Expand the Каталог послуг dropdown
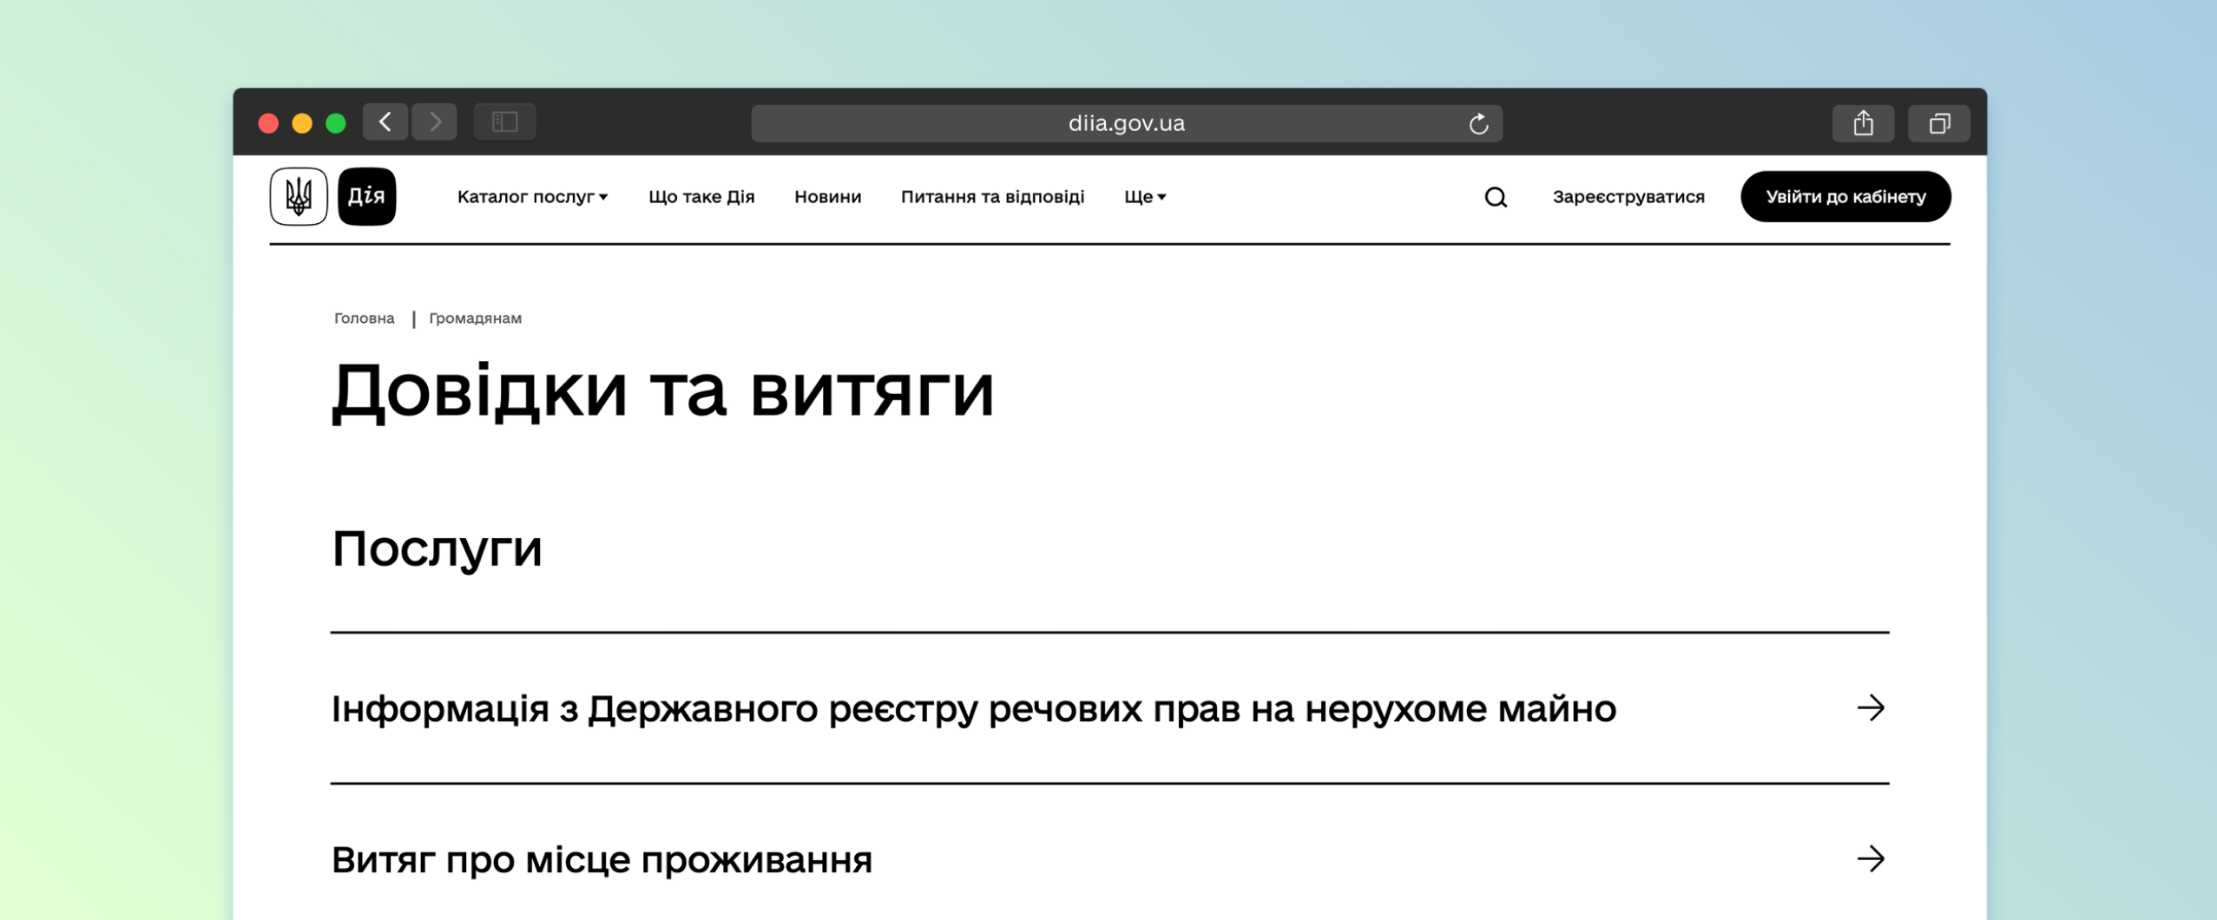The image size is (2217, 920). click(532, 197)
